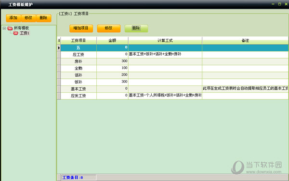Select the 话补 item cell
Screen dimensions: 289x181
79,75
